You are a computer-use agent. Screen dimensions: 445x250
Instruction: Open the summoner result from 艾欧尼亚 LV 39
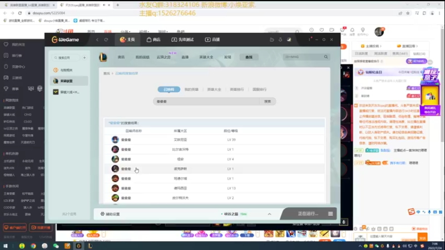coord(215,140)
